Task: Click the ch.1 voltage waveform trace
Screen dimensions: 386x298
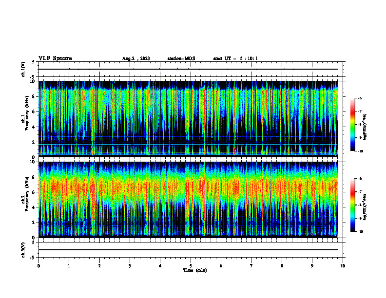Action: tap(188, 69)
